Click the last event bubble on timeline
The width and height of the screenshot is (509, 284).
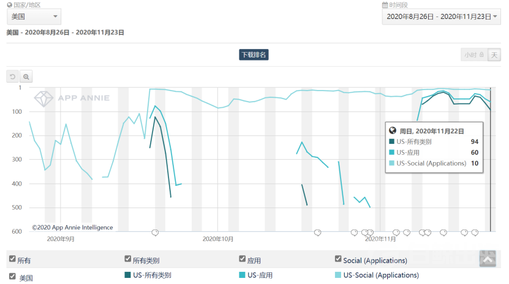475,233
